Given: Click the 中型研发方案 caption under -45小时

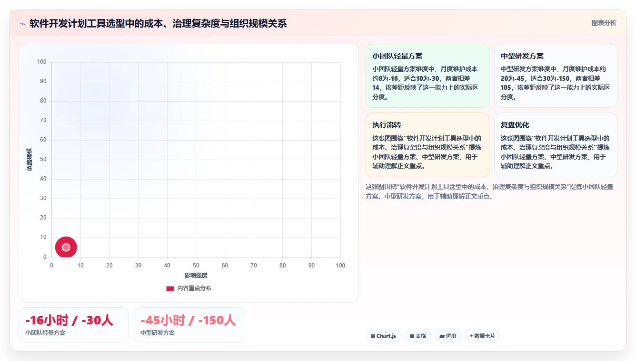Looking at the screenshot, I should click(x=158, y=333).
